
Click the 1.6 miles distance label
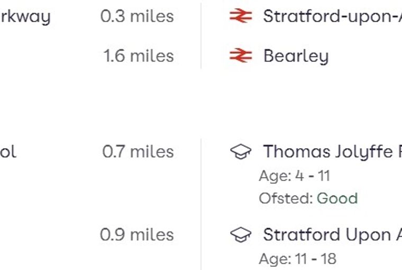139,56
